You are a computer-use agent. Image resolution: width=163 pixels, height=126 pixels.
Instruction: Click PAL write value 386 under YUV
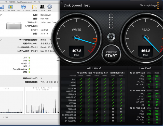tap(149, 76)
